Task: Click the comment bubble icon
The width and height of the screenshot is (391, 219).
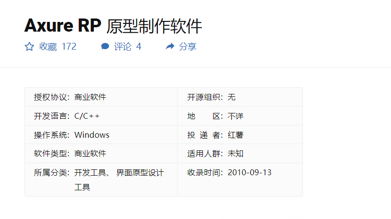Action: tap(105, 46)
